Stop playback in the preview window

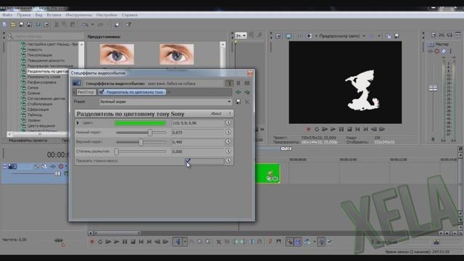(x=349, y=129)
